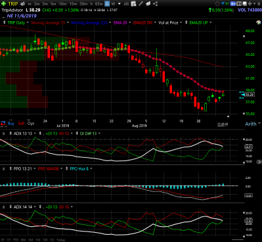This screenshot has height=242, width=262.
Task: Click the TRIP ticker symbol field
Action: [x=12, y=4]
